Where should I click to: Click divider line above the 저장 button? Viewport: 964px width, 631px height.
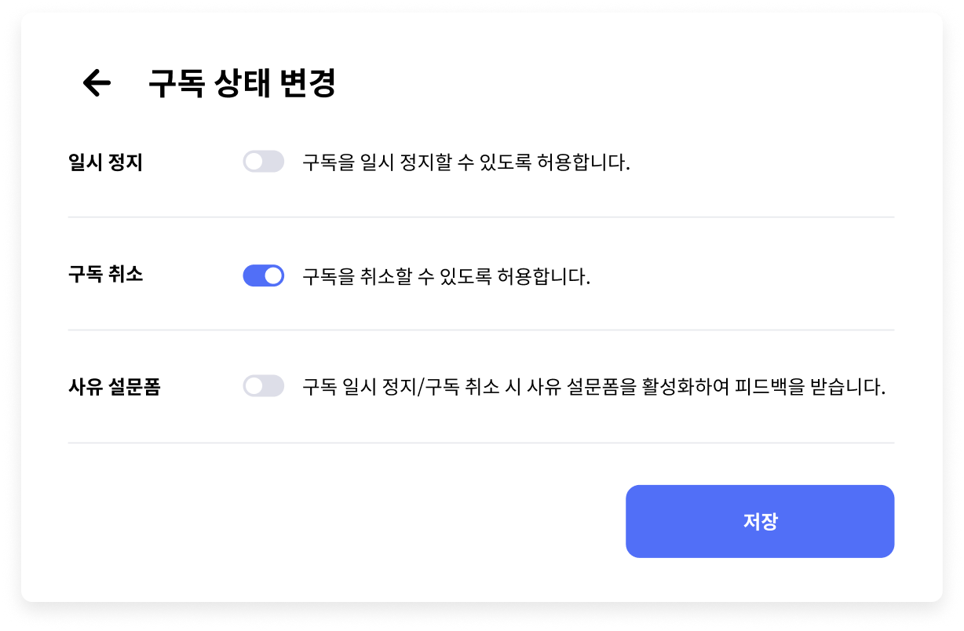coord(481,443)
